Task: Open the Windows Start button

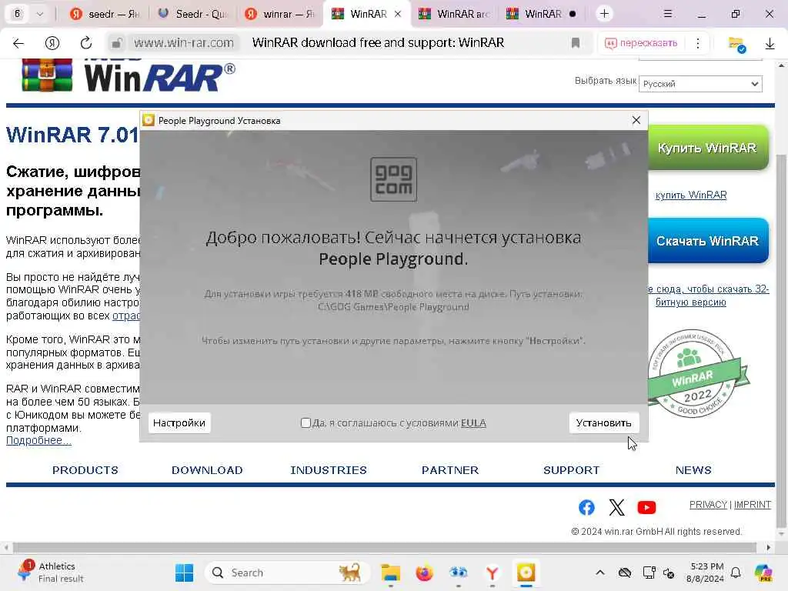Action: 184,573
